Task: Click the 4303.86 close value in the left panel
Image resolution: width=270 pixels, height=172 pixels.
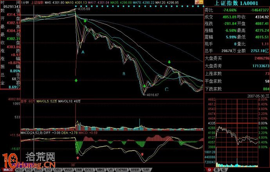Action: click(x=13, y=47)
